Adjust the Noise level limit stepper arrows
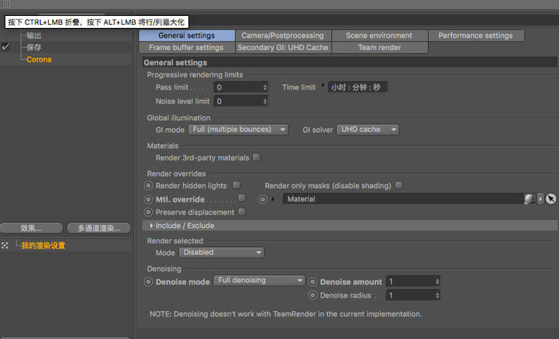559x339 pixels. pos(265,102)
